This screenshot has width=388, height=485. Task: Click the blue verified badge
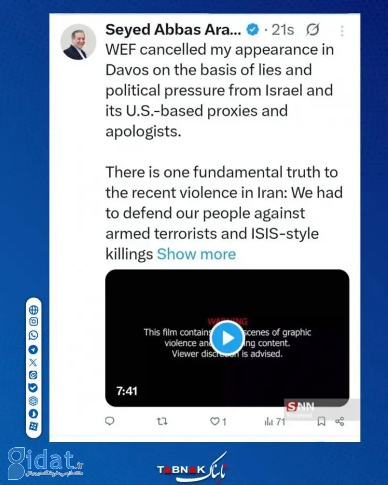tap(253, 30)
